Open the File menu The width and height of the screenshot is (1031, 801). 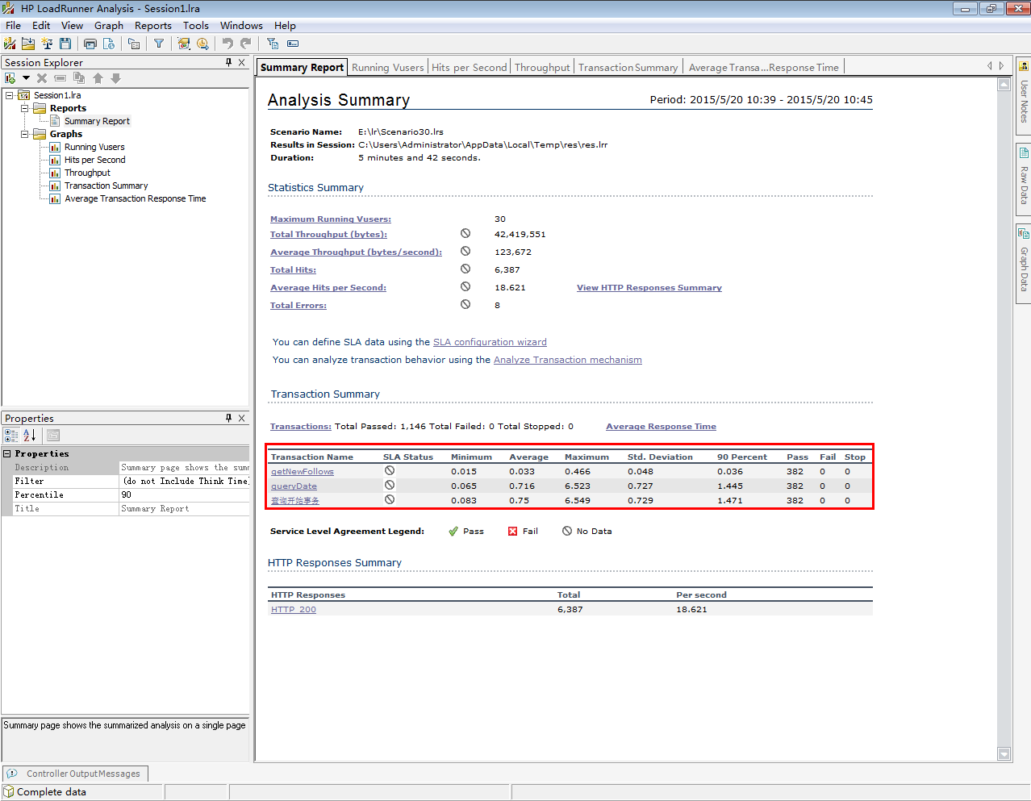tap(14, 26)
